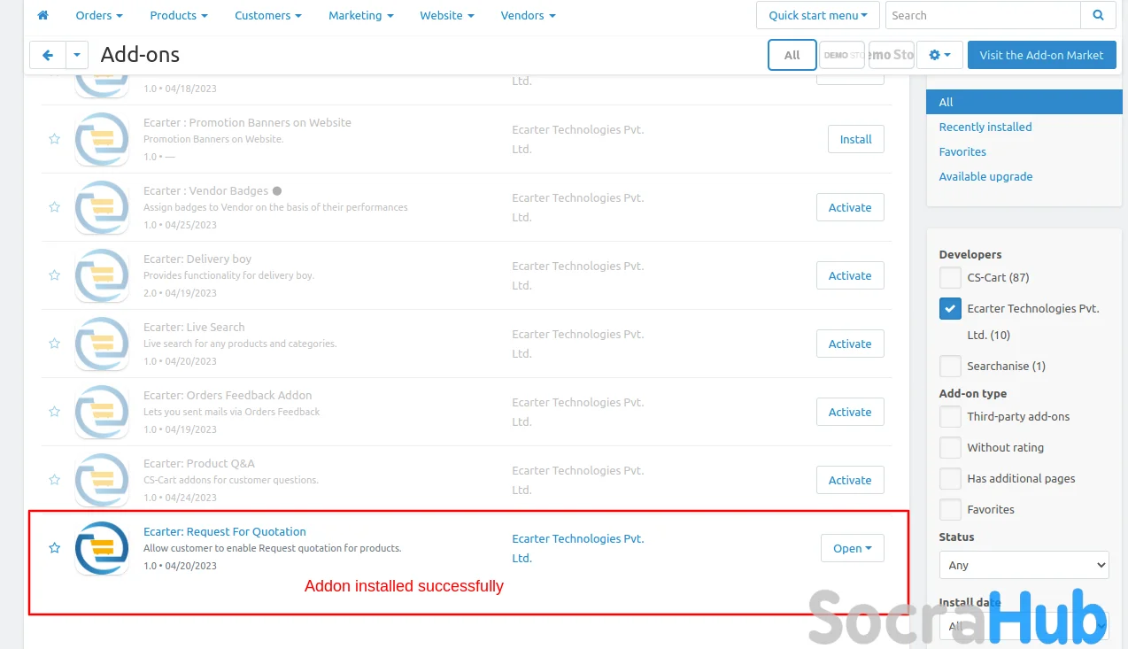Expand the Open dropdown for Request For Quotation

pyautogui.click(x=852, y=548)
